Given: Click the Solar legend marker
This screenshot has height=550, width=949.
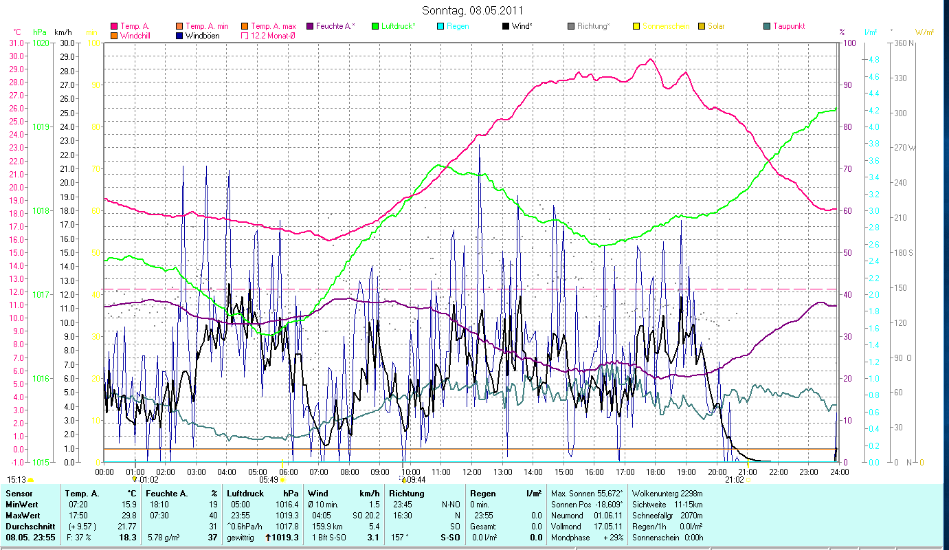Looking at the screenshot, I should 702,26.
